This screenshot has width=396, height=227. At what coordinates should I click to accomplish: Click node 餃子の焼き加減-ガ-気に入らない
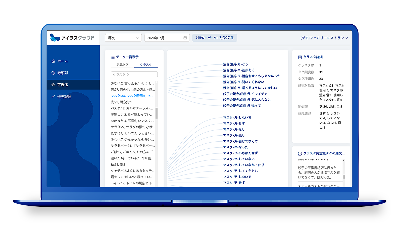[247, 100]
